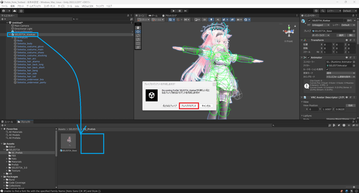Switch to the ゲーム (Game) tab

154,15
